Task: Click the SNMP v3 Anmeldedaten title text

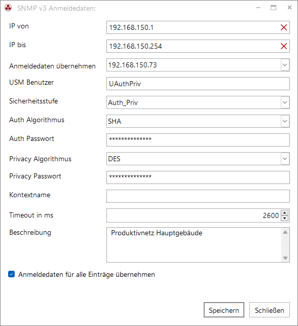Action: click(56, 8)
